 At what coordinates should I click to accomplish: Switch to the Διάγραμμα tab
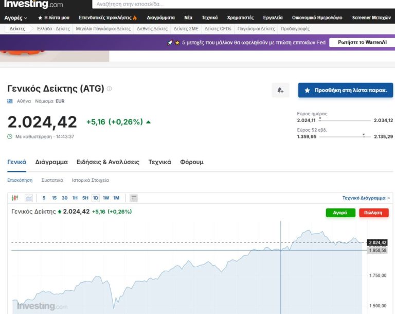click(x=51, y=162)
